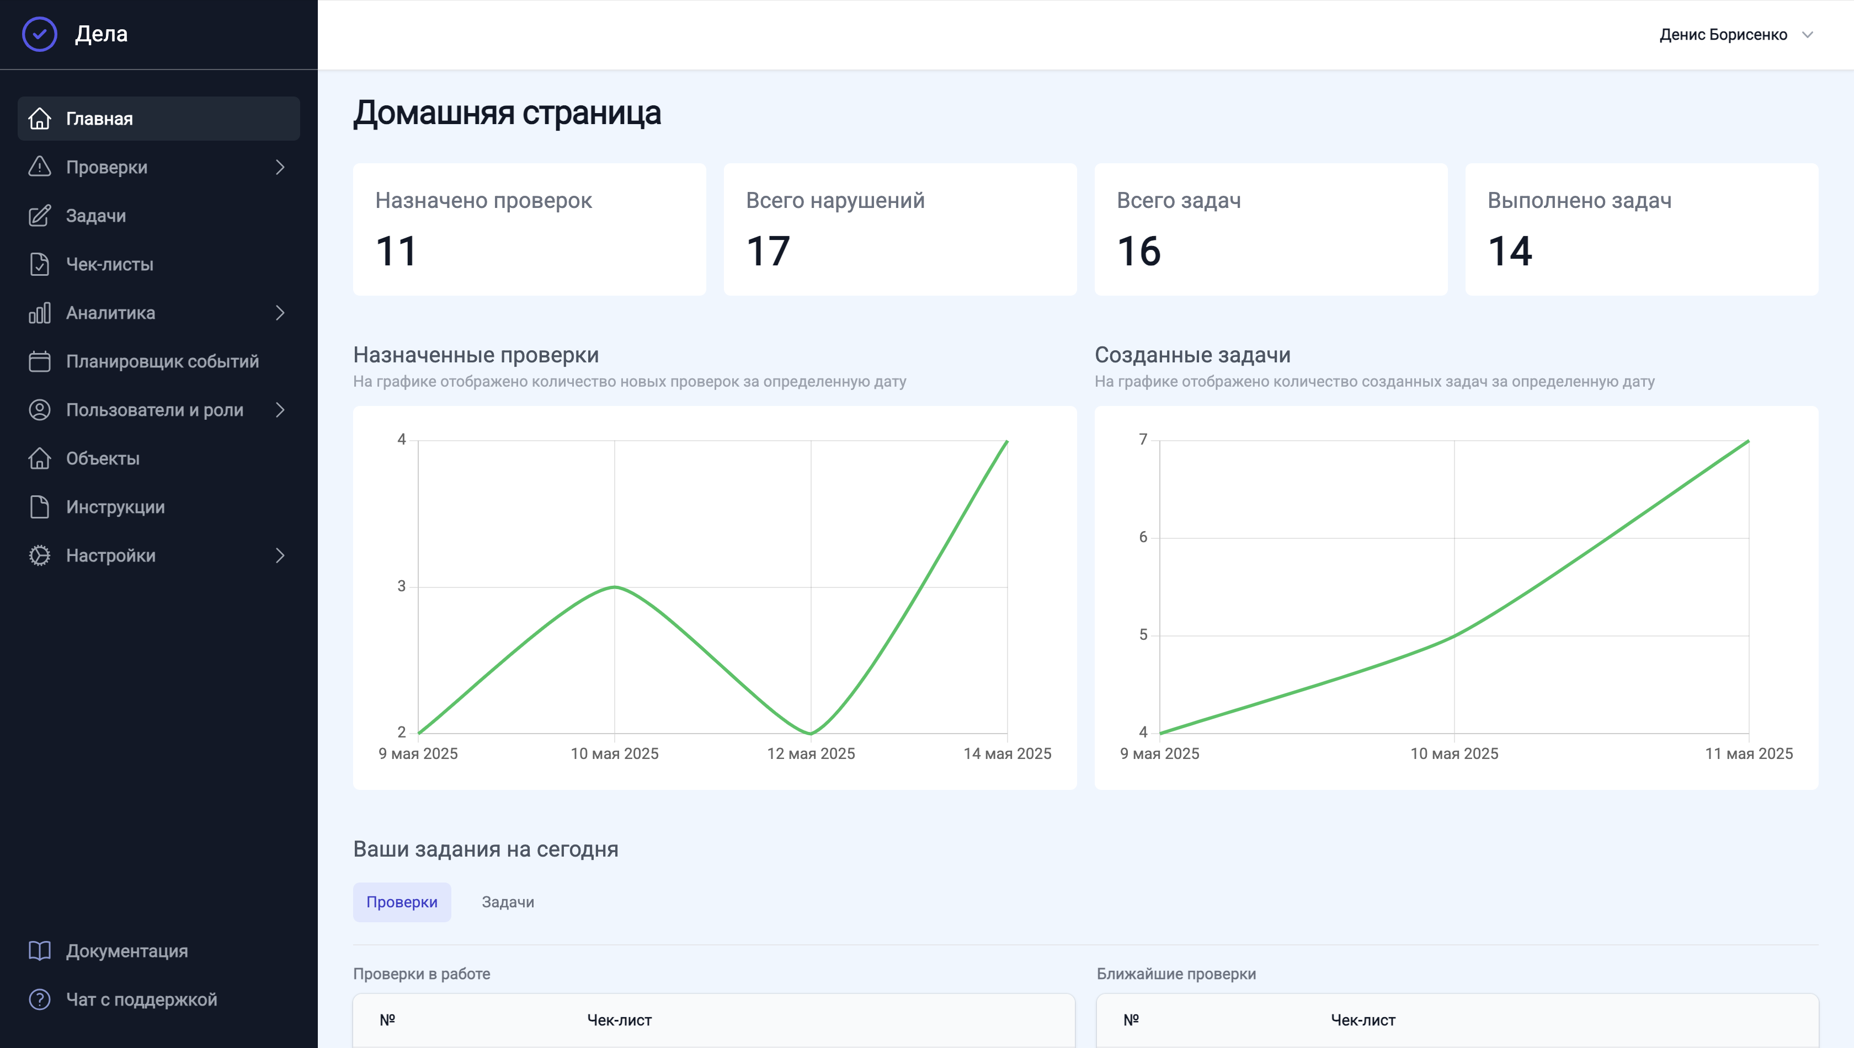The height and width of the screenshot is (1048, 1854).
Task: Click the Чек-листы document icon
Action: point(39,264)
